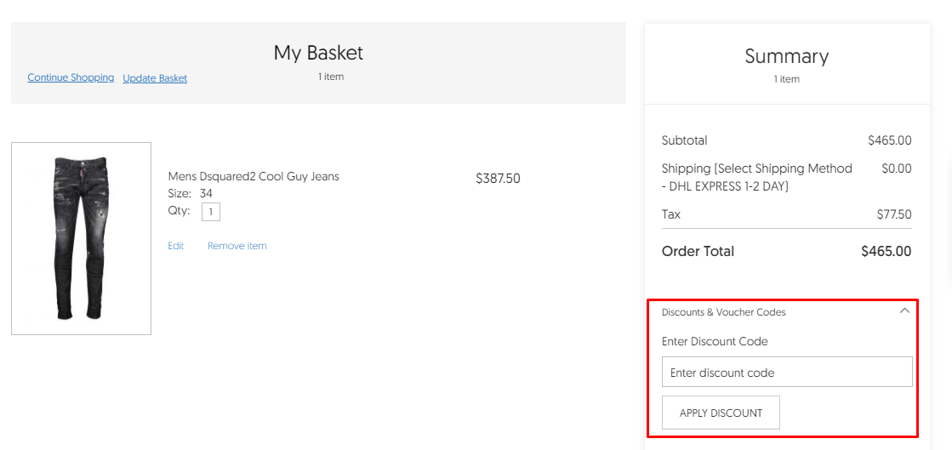Viewport: 952px width, 450px height.
Task: Click the My Basket heading
Action: coord(318,53)
